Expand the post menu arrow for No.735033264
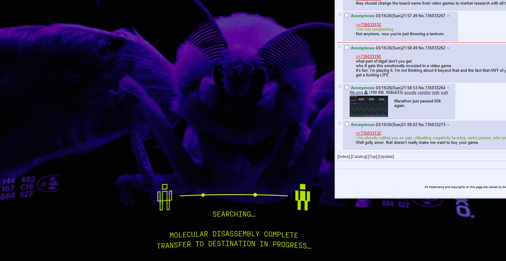This screenshot has width=506, height=261. (x=448, y=88)
